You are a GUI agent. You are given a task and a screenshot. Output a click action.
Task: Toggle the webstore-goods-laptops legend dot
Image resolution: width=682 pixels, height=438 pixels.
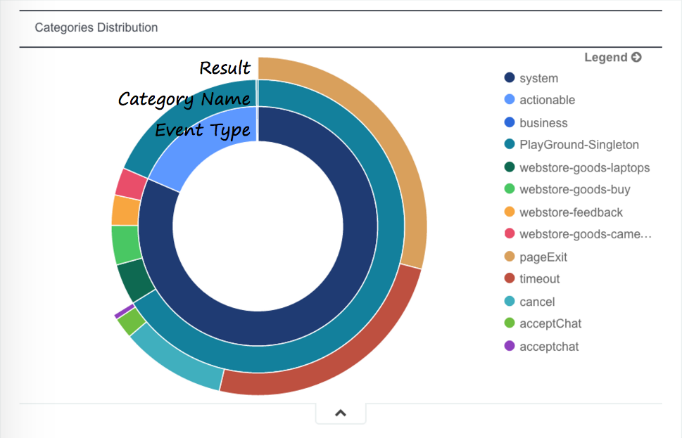pyautogui.click(x=510, y=167)
